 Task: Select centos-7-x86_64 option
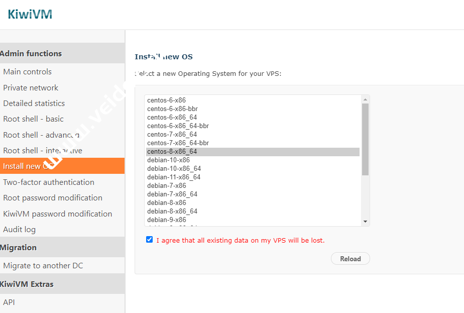point(253,135)
